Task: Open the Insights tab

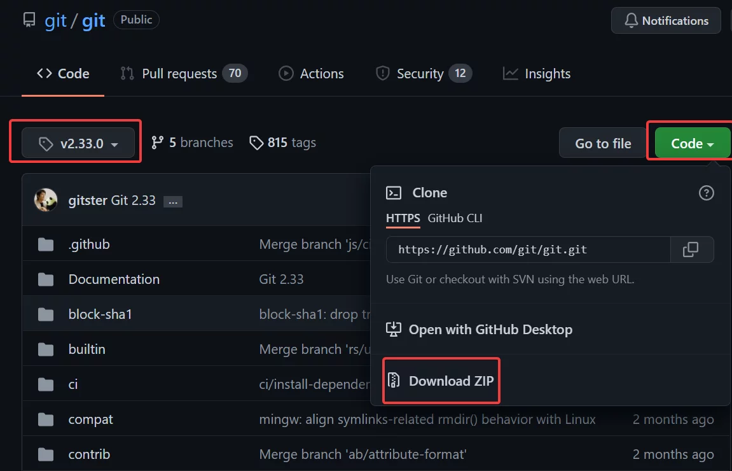Action: [536, 74]
